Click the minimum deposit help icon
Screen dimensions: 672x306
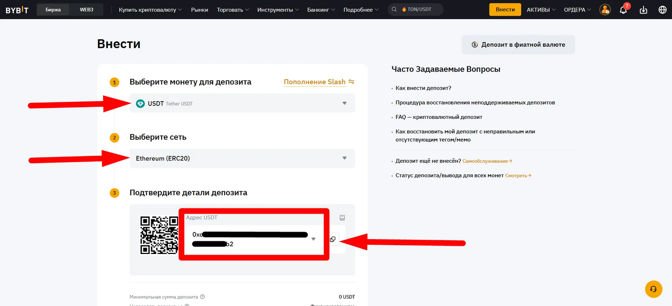(x=202, y=297)
